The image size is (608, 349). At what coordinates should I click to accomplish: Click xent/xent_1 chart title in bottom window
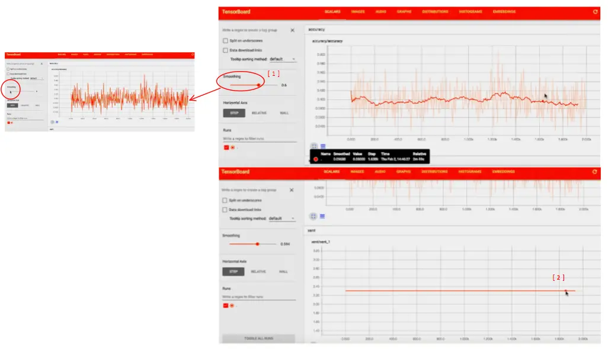[x=321, y=242]
